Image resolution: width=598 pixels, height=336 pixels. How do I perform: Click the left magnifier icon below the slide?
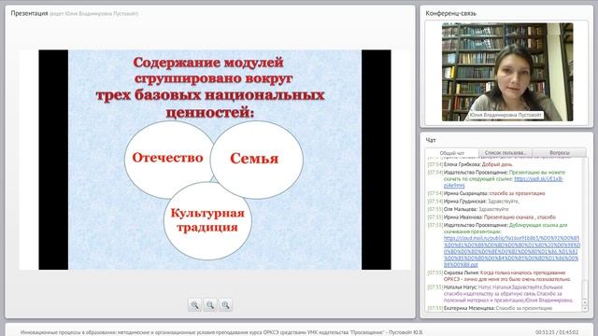(195, 305)
